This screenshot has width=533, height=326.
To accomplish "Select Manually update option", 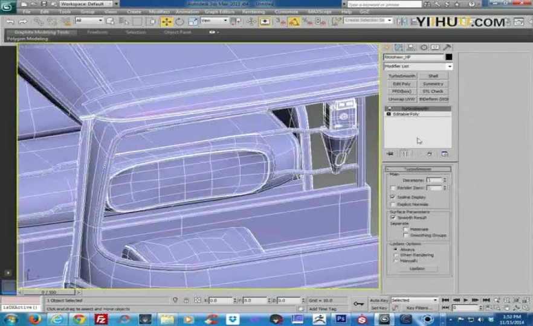I will tap(395, 261).
